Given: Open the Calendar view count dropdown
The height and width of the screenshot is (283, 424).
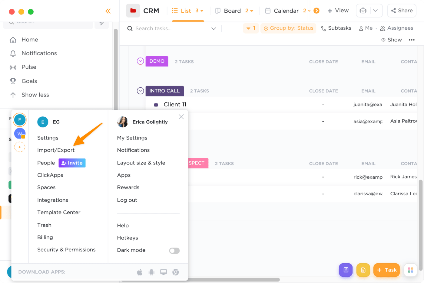Looking at the screenshot, I should coord(307,11).
